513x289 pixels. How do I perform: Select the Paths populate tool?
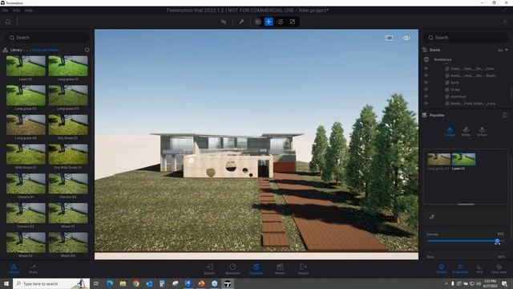point(466,132)
